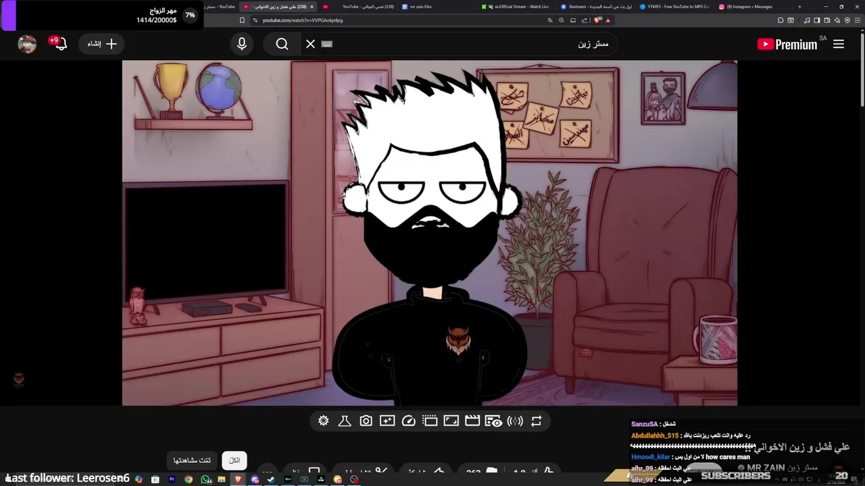Open Premiere Pro from the taskbar
This screenshot has width=865, height=486.
pos(172,479)
